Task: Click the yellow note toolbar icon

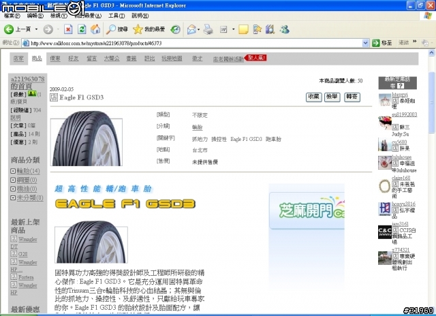Action: pyautogui.click(x=243, y=29)
